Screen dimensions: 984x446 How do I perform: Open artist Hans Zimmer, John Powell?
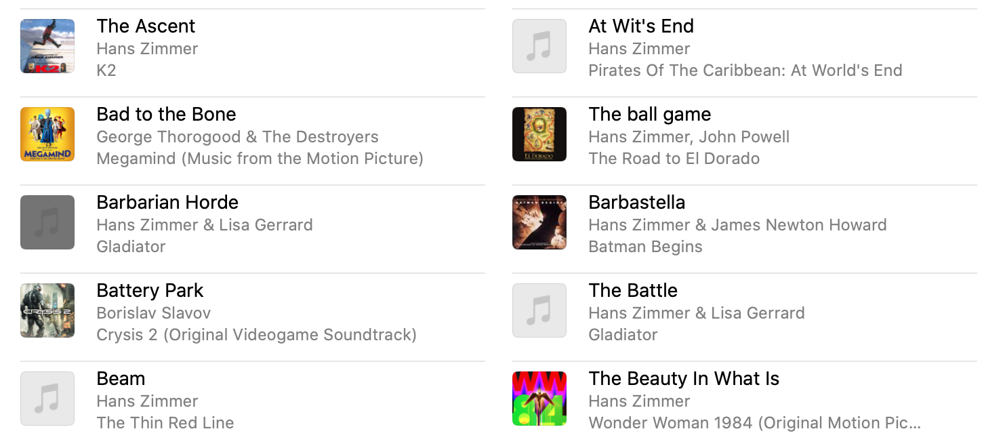(689, 137)
